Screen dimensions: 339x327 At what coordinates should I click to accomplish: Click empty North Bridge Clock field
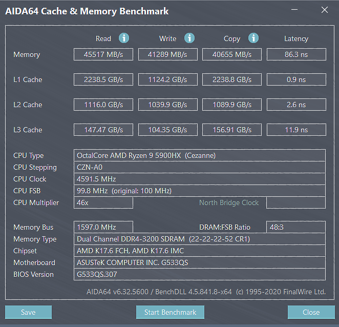(296, 202)
